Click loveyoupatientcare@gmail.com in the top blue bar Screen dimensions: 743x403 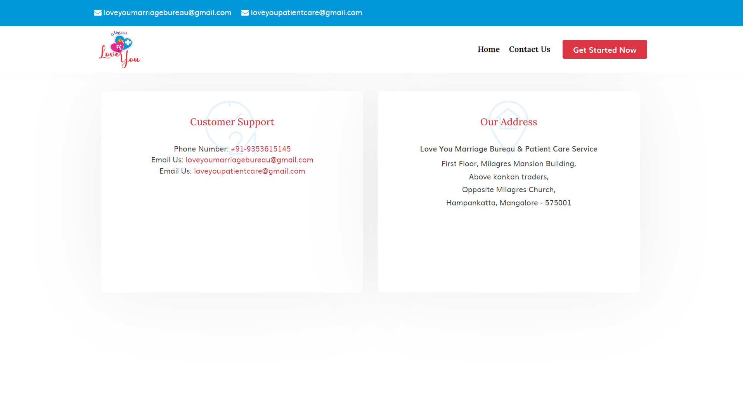click(x=306, y=13)
